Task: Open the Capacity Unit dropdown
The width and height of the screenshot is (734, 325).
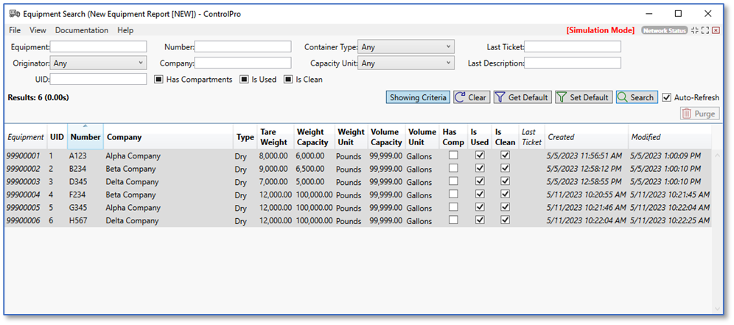Action: 407,63
